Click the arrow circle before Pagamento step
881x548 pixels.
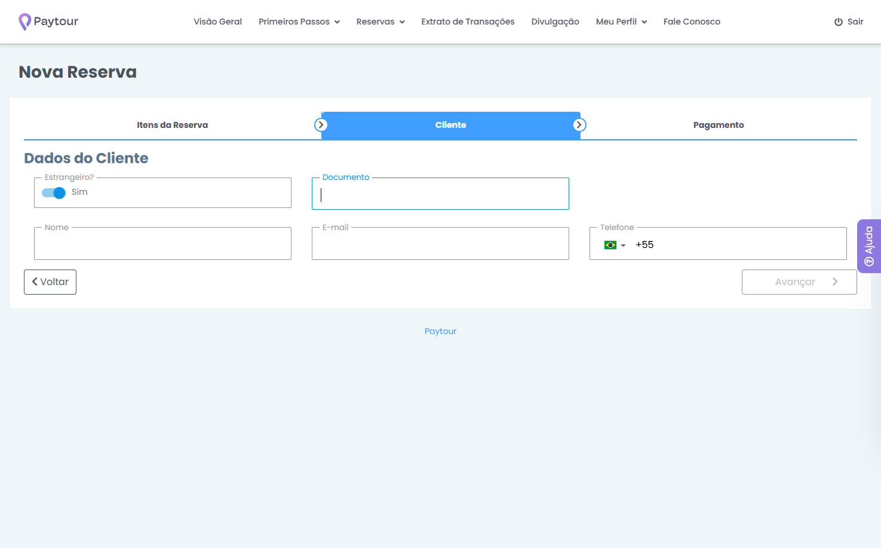pos(579,125)
